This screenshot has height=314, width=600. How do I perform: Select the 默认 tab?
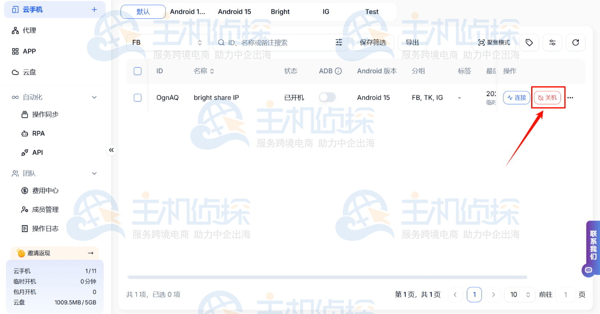click(x=143, y=11)
